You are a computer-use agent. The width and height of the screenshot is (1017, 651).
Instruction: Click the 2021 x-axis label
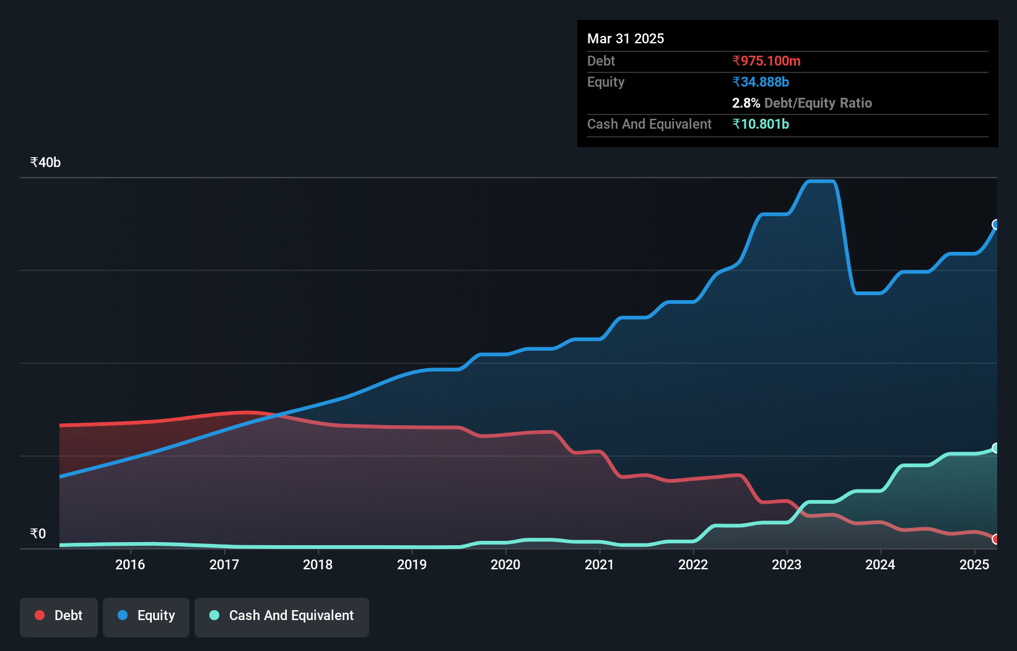(x=600, y=564)
